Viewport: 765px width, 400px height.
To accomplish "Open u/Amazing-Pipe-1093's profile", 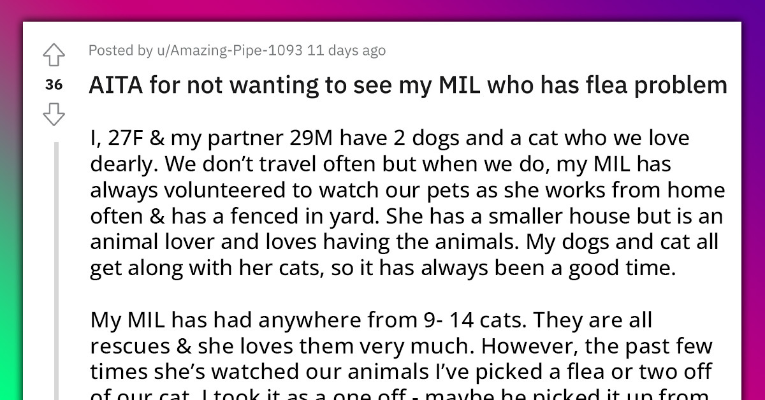I will pyautogui.click(x=228, y=50).
